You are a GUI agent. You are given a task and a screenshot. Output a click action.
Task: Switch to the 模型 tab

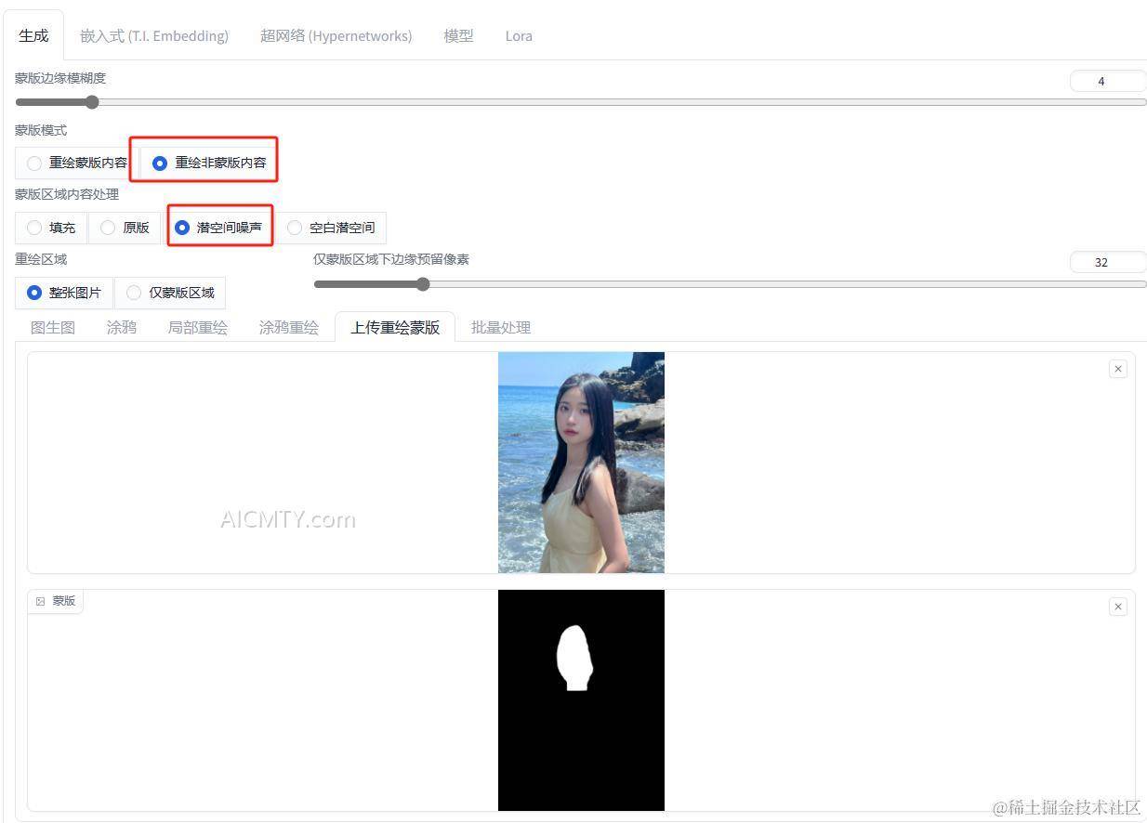pos(458,35)
